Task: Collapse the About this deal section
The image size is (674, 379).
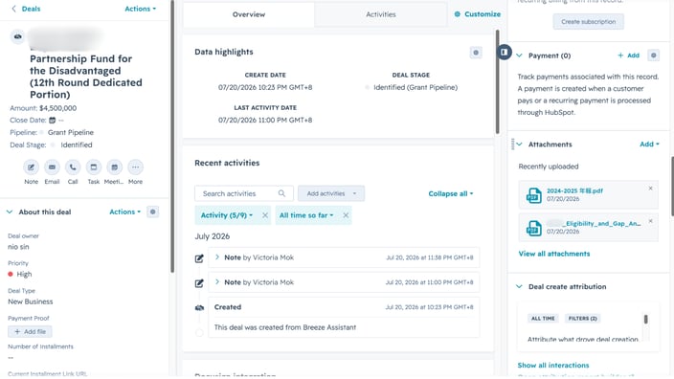Action: pos(10,212)
